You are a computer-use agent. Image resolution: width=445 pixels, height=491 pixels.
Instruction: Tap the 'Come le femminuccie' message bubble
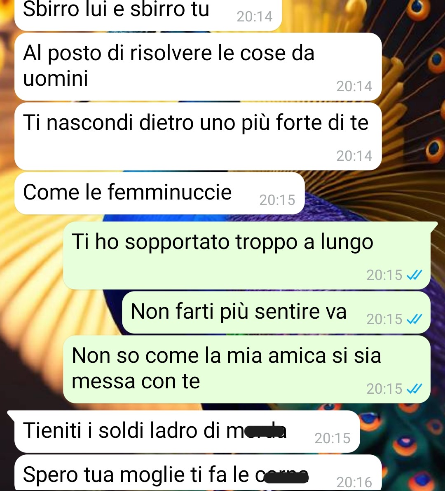coord(159,193)
